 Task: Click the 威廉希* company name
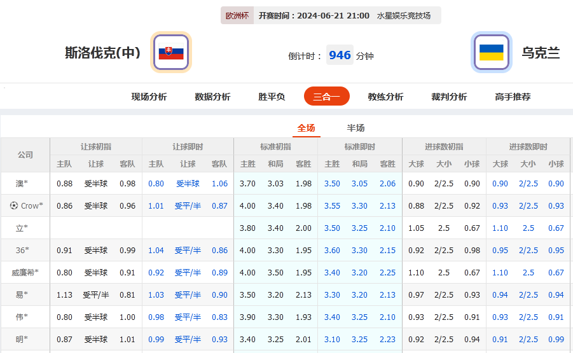(x=25, y=273)
